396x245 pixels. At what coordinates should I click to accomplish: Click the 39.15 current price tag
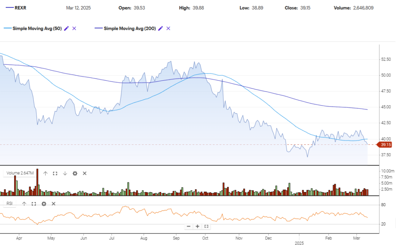[384, 144]
